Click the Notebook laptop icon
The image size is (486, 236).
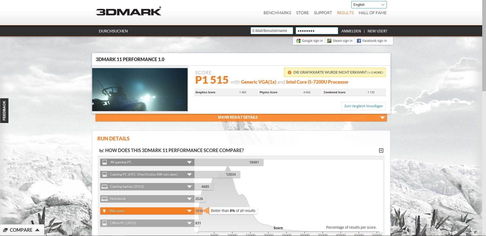pyautogui.click(x=105, y=199)
